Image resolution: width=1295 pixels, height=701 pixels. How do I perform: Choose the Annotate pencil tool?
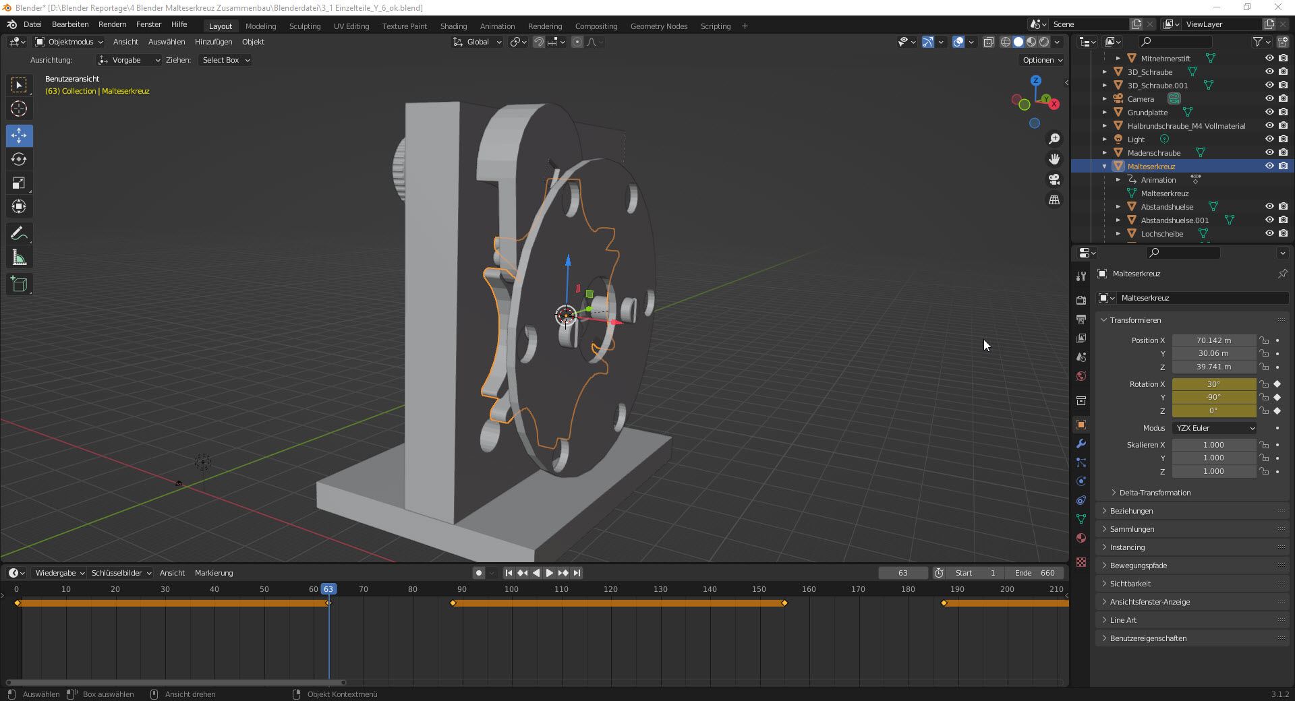pos(19,234)
